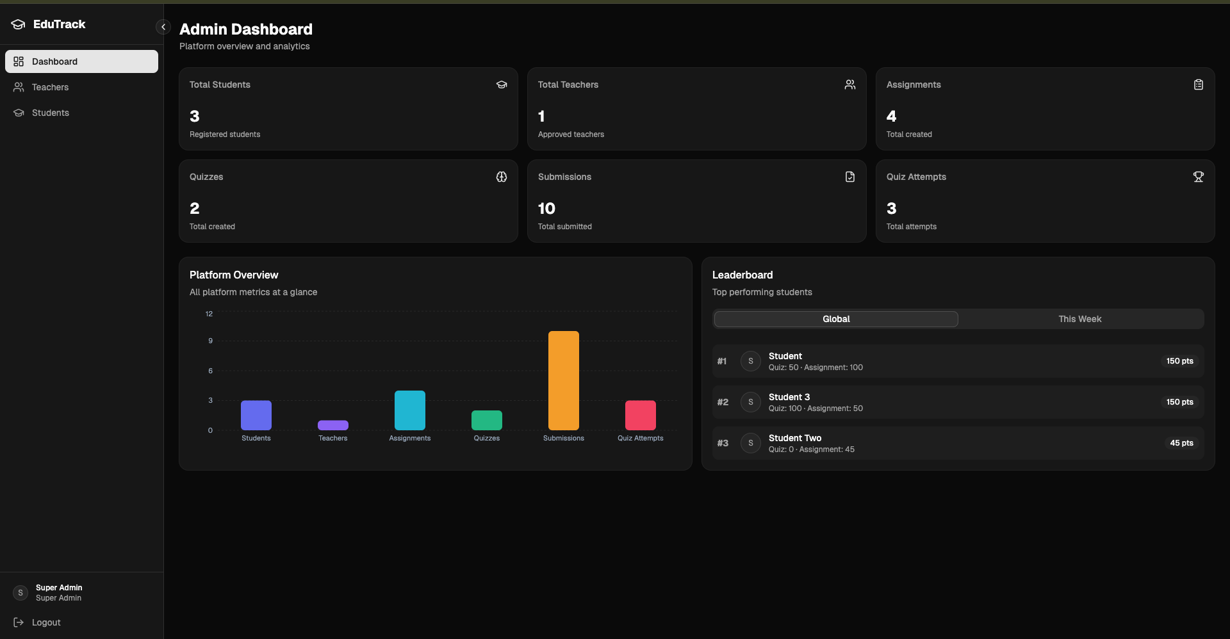Image resolution: width=1230 pixels, height=639 pixels.
Task: Click Student's 150 pts badge in leaderboard
Action: (x=1179, y=361)
